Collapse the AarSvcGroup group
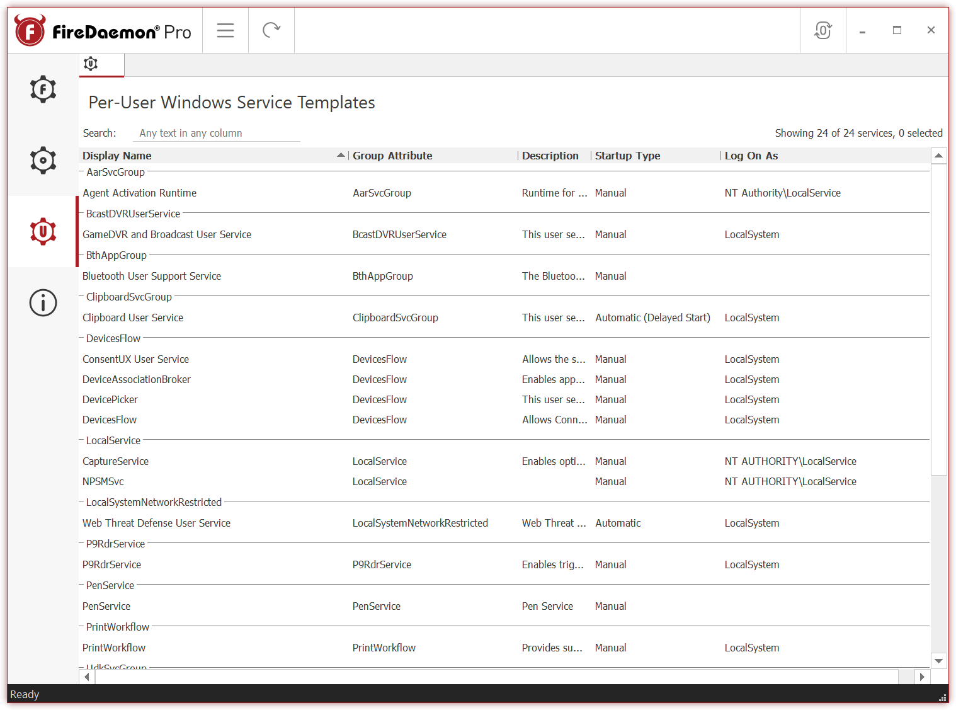This screenshot has height=710, width=956. click(x=82, y=172)
